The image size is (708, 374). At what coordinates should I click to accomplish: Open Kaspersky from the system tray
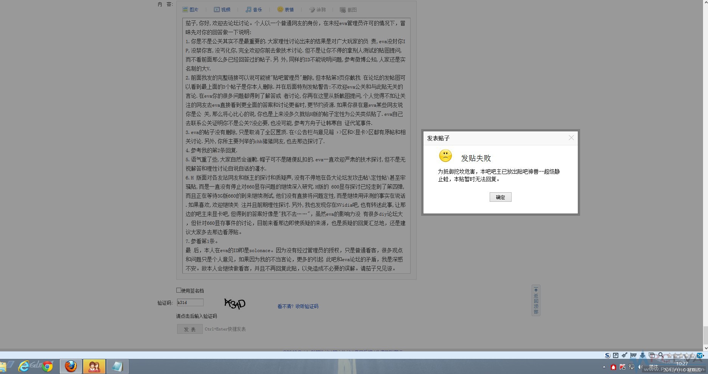(x=623, y=366)
